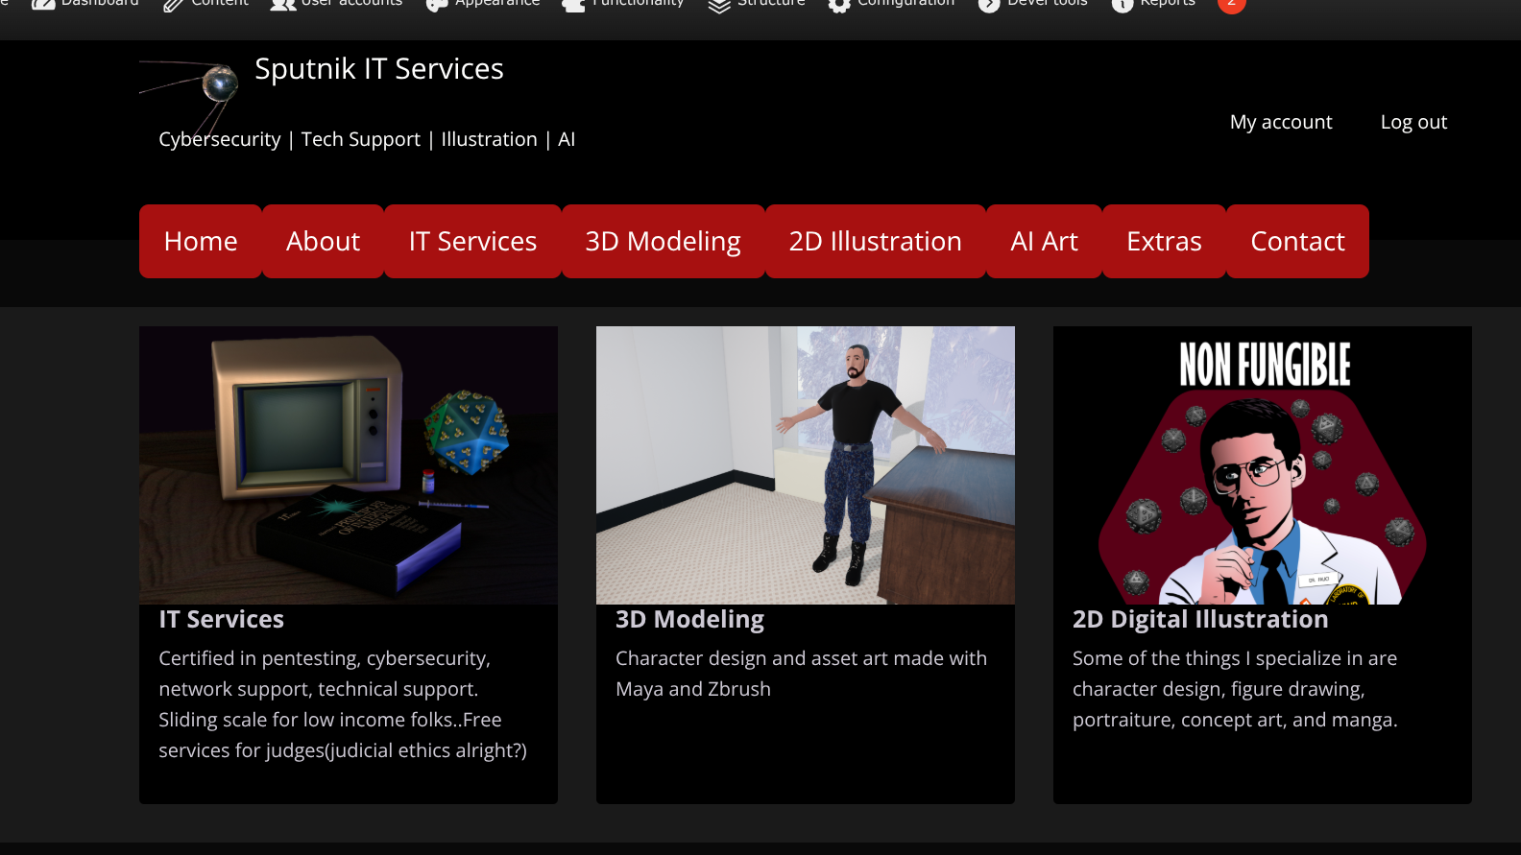
Task: Click text 'Certified in pentesting, cybersecurity,'
Action: [325, 658]
